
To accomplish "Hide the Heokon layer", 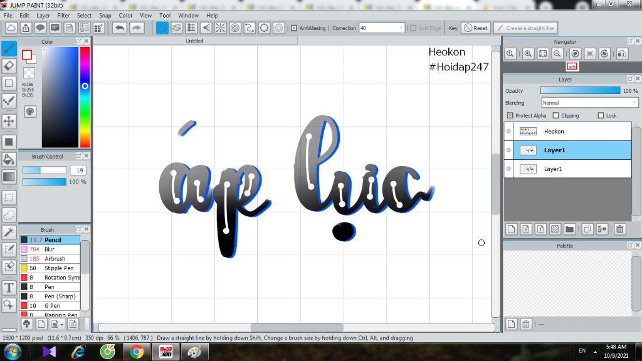I will (508, 132).
